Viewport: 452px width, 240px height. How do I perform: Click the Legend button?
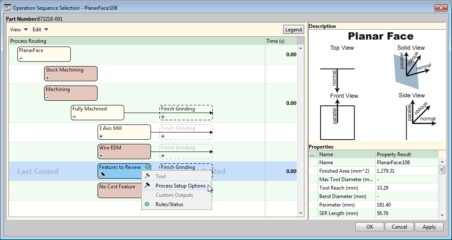point(293,30)
